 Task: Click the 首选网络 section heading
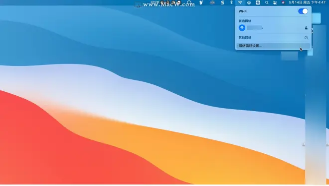245,21
